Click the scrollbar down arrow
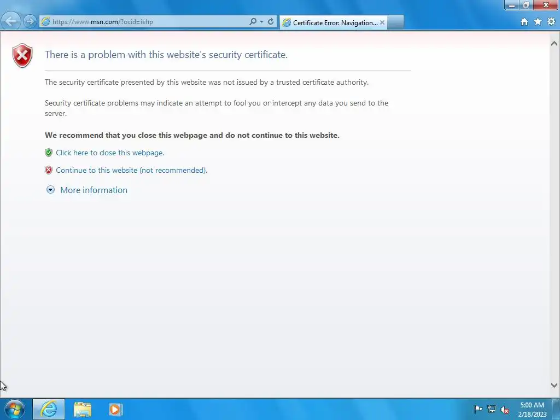 pyautogui.click(x=554, y=385)
